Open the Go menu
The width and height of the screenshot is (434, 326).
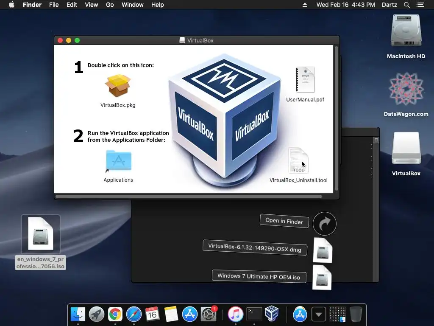click(110, 5)
